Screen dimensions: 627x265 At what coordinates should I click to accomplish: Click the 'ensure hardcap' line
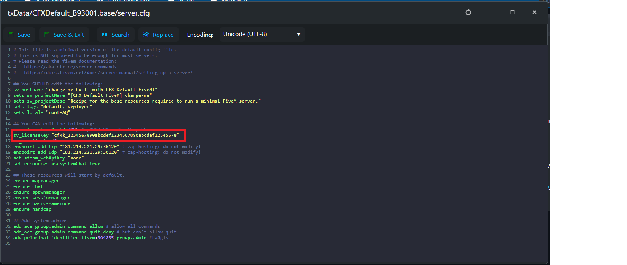coord(32,209)
